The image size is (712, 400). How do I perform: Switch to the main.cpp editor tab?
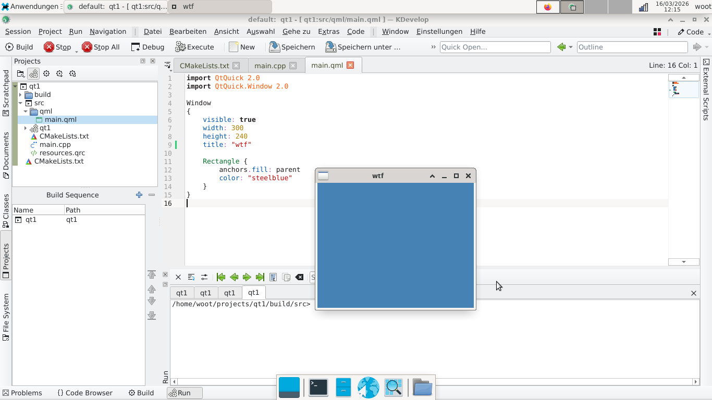tap(270, 66)
